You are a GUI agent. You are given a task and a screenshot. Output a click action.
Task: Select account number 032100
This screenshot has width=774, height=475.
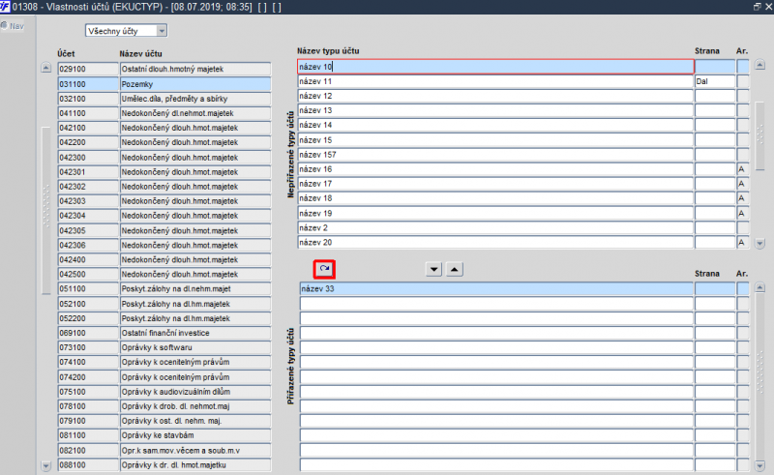[88, 99]
